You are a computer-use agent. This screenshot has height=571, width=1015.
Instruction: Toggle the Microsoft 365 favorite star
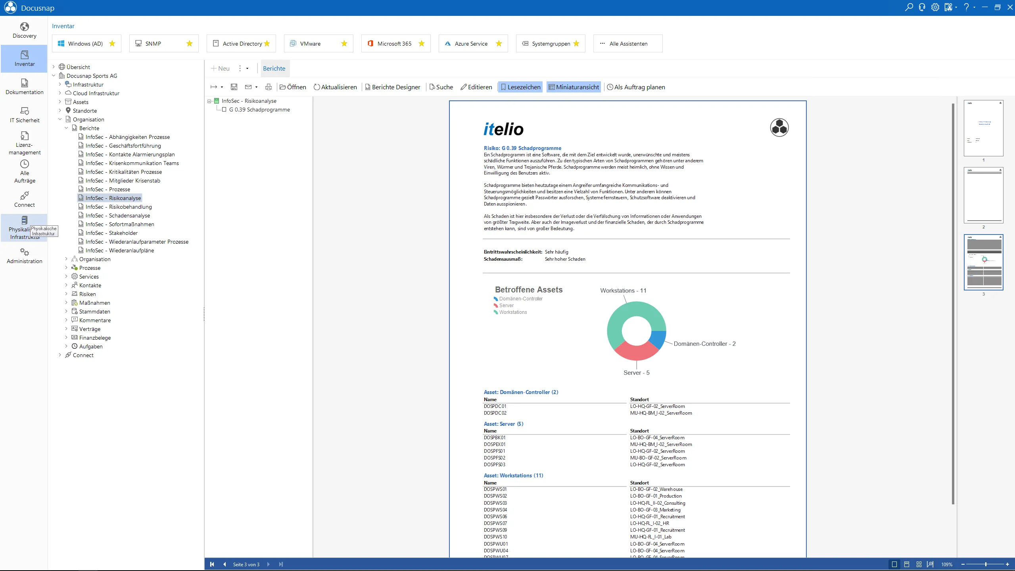tap(422, 44)
